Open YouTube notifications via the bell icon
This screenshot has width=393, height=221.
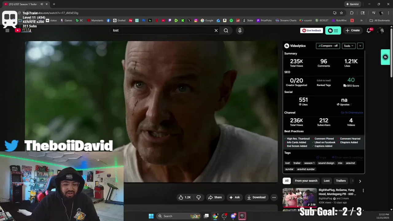[x=369, y=30]
